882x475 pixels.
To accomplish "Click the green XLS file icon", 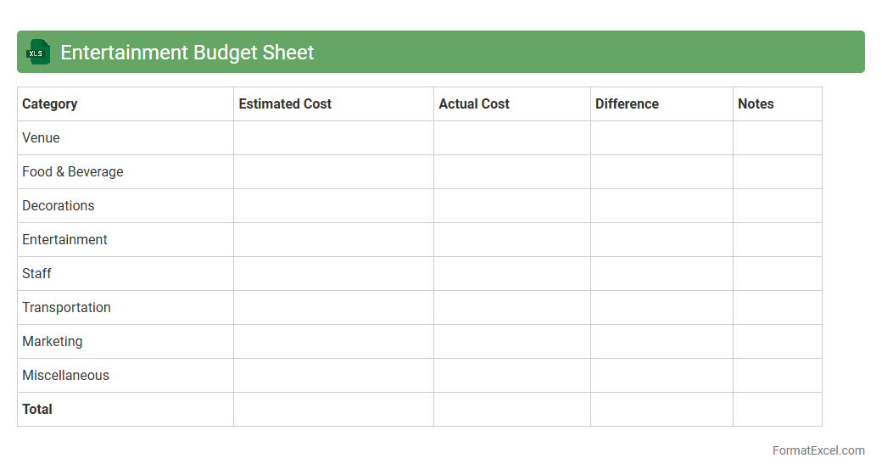I will 38,53.
